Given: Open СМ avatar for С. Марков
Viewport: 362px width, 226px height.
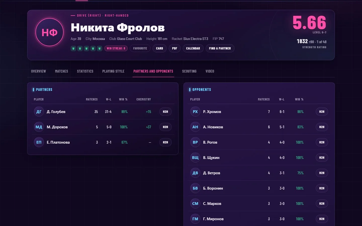Looking at the screenshot, I should [195, 204].
